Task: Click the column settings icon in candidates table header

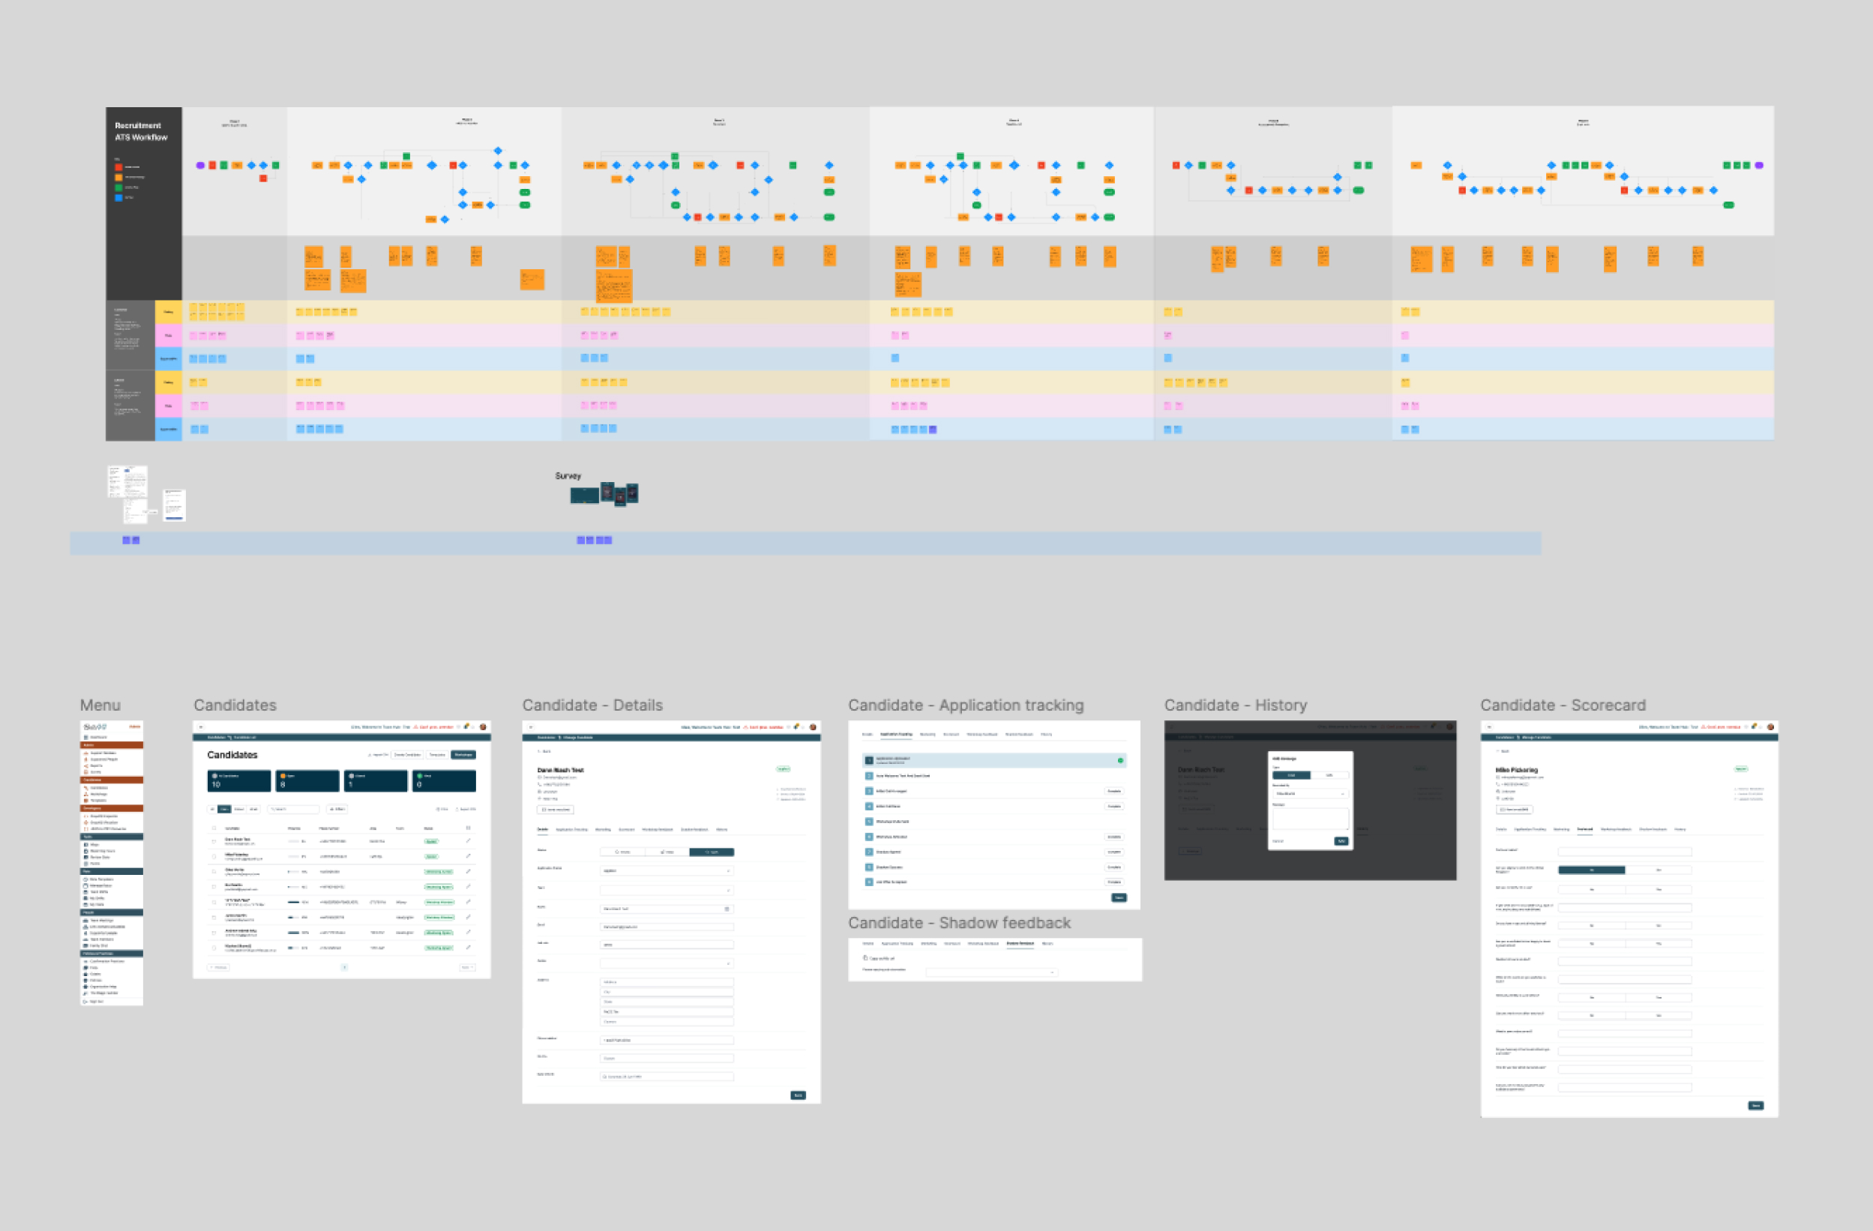Action: [x=468, y=828]
